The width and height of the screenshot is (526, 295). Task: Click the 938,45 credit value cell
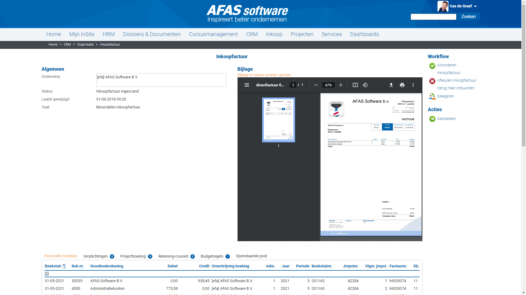click(x=204, y=281)
